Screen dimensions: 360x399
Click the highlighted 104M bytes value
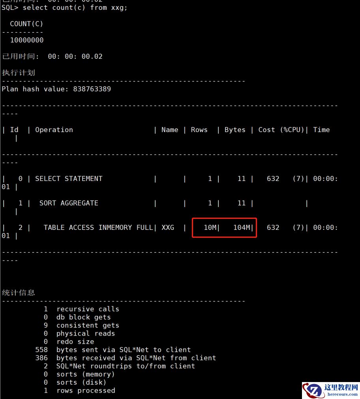coord(242,227)
